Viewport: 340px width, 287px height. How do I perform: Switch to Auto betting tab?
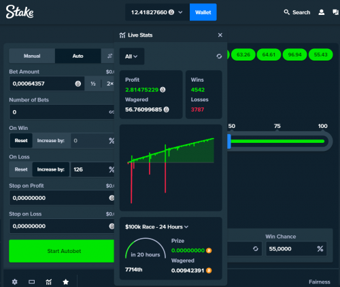[78, 56]
